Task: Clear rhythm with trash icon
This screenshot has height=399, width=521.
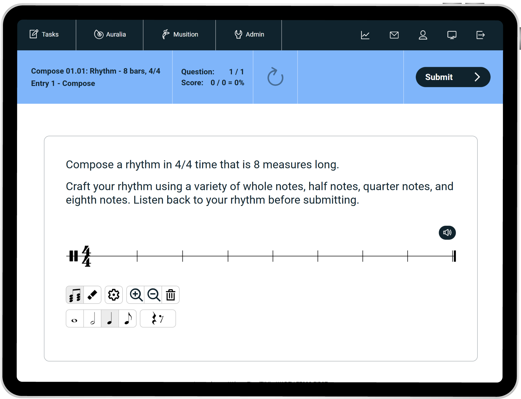Action: [x=171, y=295]
